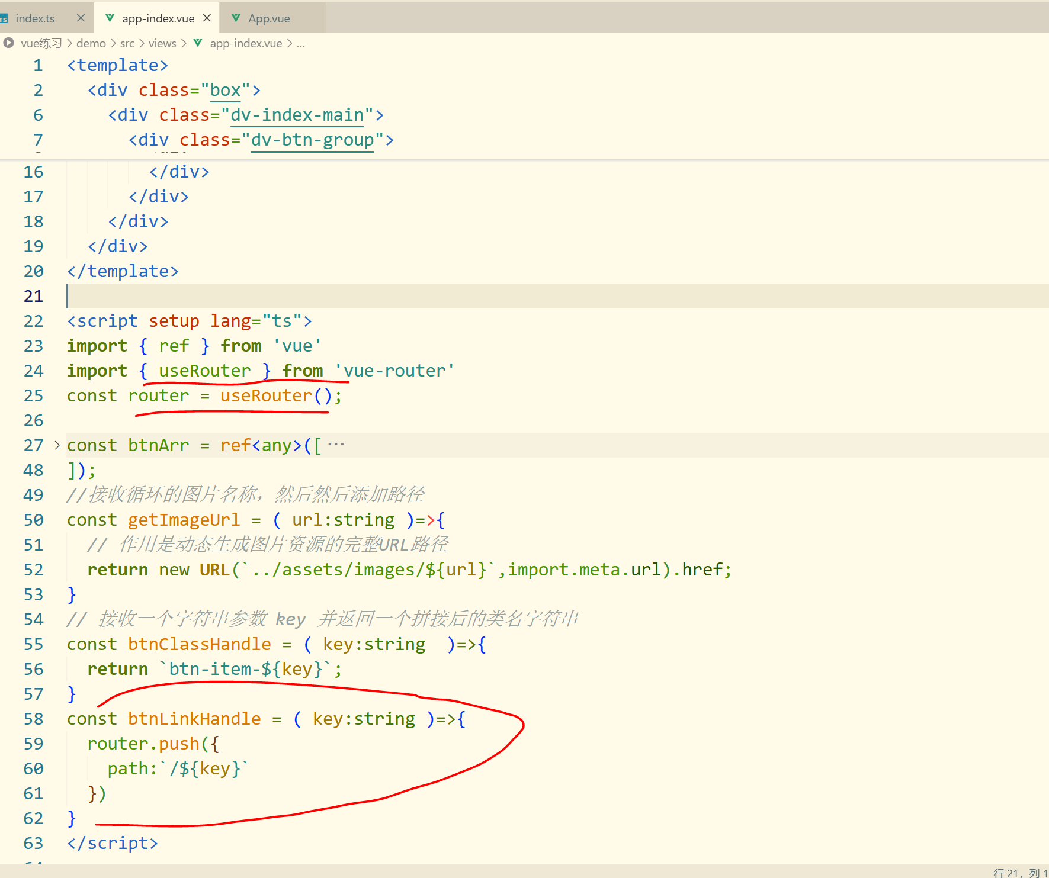Click the comment on line 49

pos(245,494)
